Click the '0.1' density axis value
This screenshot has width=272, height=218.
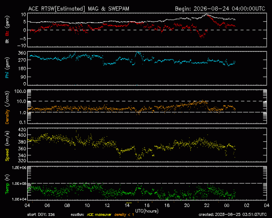23,122
